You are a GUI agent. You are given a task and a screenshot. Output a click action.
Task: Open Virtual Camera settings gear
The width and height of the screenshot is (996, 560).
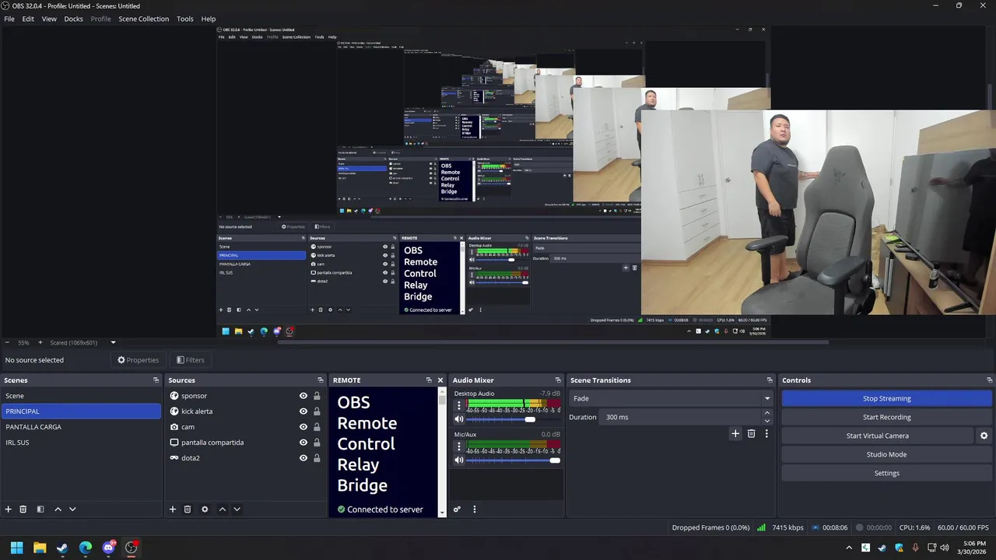coord(984,436)
